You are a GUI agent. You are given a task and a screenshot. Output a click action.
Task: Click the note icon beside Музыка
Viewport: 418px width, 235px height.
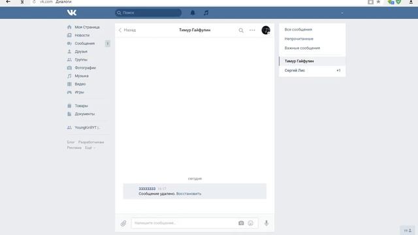(69, 76)
